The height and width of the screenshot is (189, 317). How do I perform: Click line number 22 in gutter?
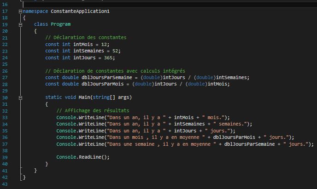[5, 44]
